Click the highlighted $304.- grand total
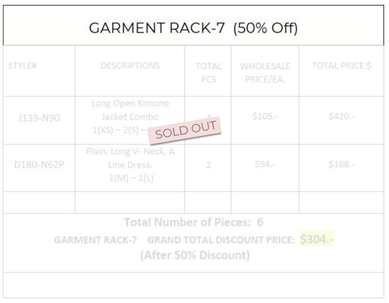Viewport: 389px width, 303px height. tap(317, 239)
